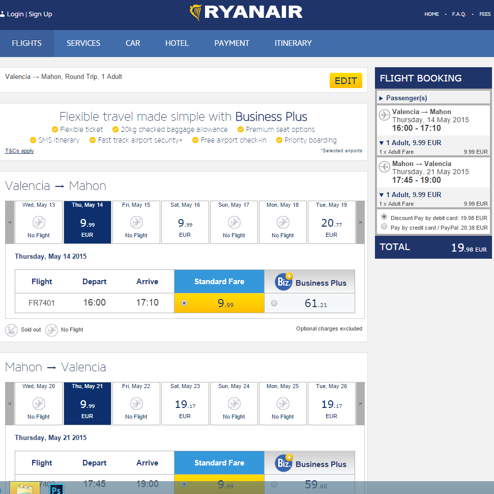Click 'Thursday, May 21 2015' heading

tap(51, 438)
